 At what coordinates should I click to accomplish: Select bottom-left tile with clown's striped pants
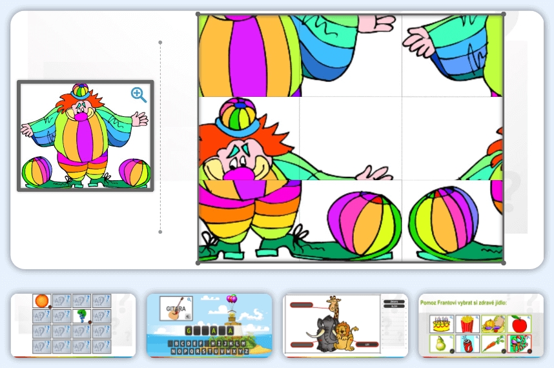pos(249,221)
